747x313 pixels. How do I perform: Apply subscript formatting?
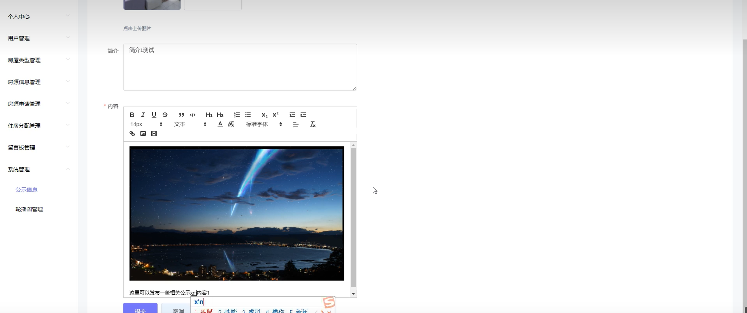[x=264, y=115]
